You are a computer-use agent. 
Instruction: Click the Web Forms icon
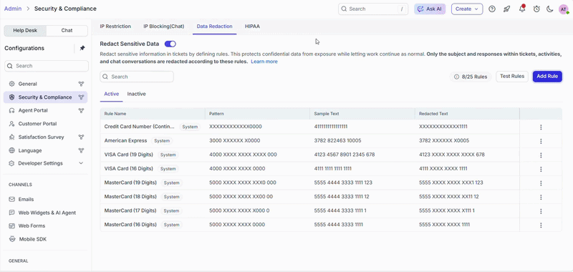point(11,226)
